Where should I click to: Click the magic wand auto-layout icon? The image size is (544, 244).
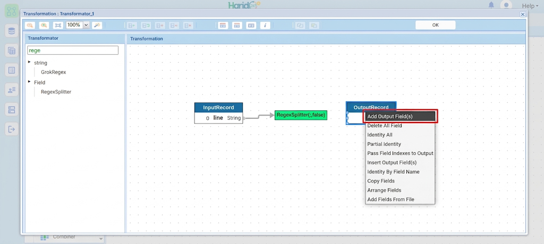coord(97,25)
